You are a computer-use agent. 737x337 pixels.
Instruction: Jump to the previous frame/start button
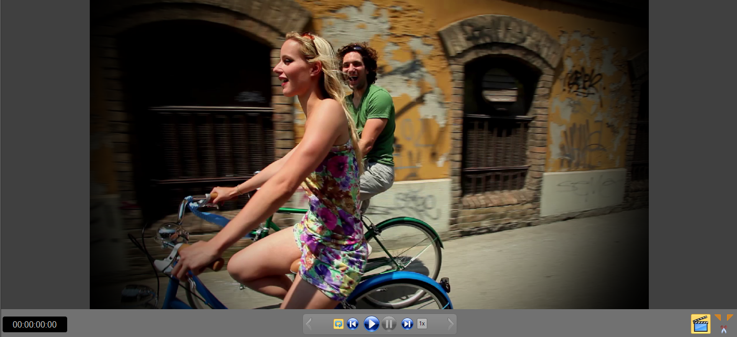point(353,324)
